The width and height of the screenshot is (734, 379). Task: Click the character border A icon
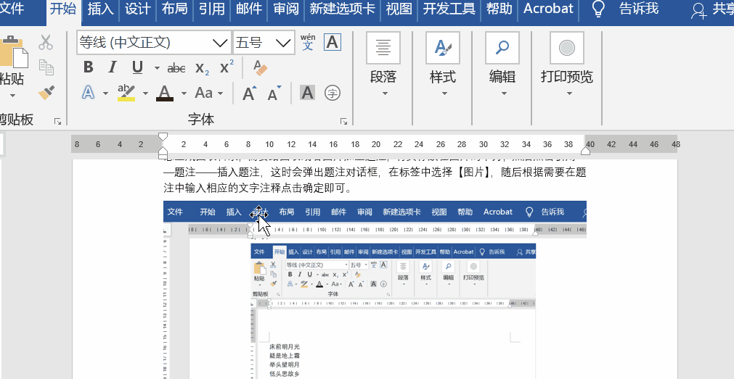[x=333, y=42]
